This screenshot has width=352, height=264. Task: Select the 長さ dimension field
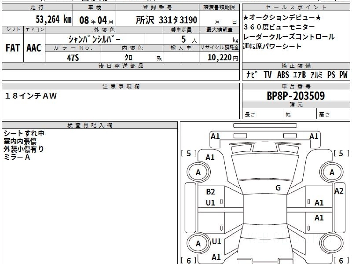[263, 114]
